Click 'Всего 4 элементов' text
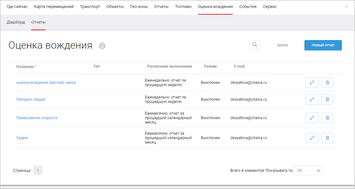 [x=247, y=171]
